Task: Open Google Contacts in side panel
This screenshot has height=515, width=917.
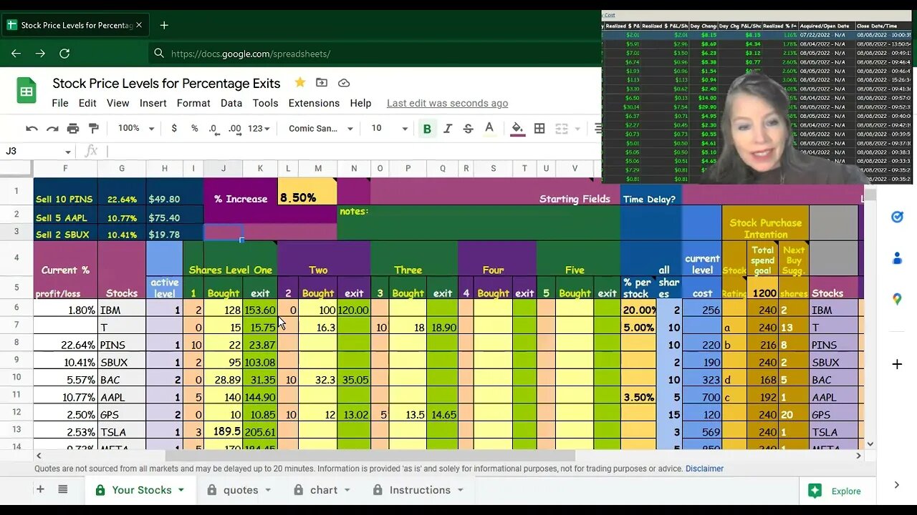Action: (x=897, y=258)
